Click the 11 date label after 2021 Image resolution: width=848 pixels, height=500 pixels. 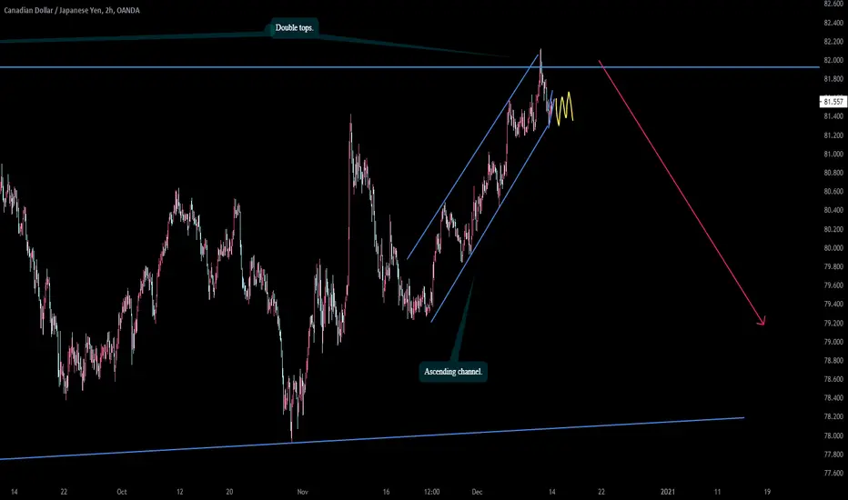pyautogui.click(x=717, y=492)
